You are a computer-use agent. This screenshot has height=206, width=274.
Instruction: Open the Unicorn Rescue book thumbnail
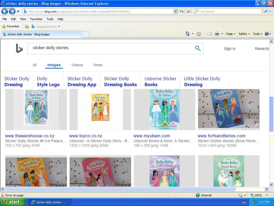pos(229,171)
